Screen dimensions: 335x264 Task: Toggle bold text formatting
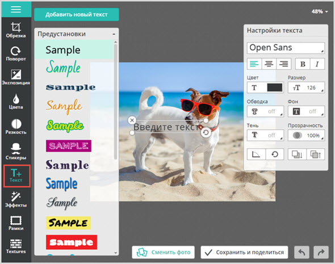pos(303,64)
